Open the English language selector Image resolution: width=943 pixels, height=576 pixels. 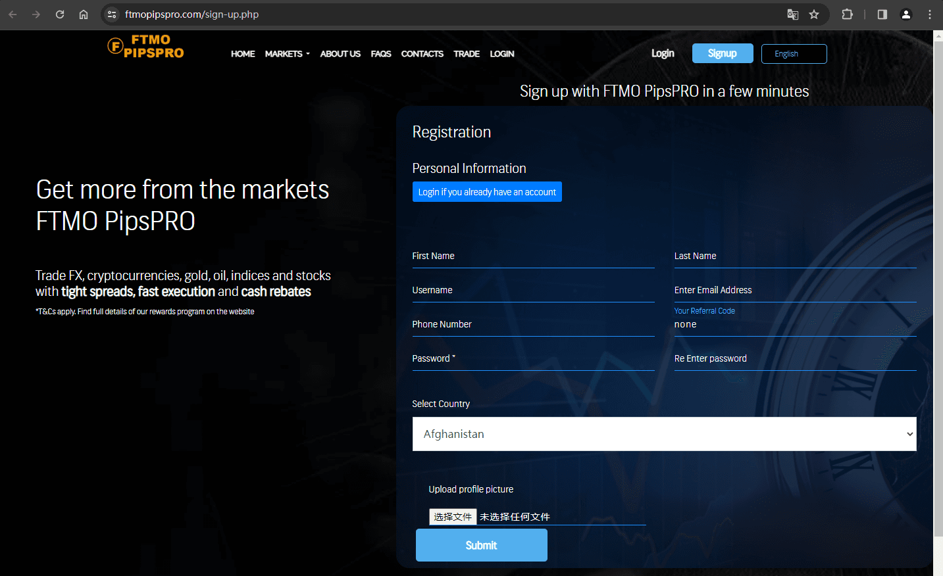point(794,54)
